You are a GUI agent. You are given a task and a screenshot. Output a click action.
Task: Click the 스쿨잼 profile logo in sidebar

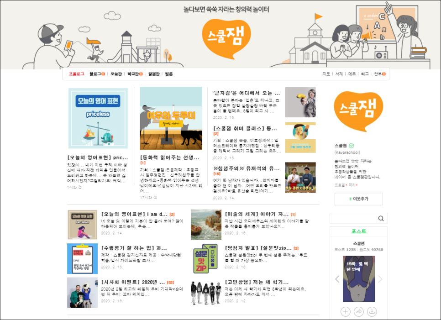pyautogui.click(x=358, y=111)
